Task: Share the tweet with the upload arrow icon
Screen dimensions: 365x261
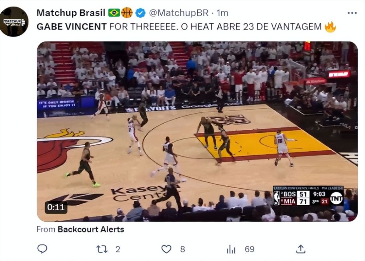Action: pos(301,249)
